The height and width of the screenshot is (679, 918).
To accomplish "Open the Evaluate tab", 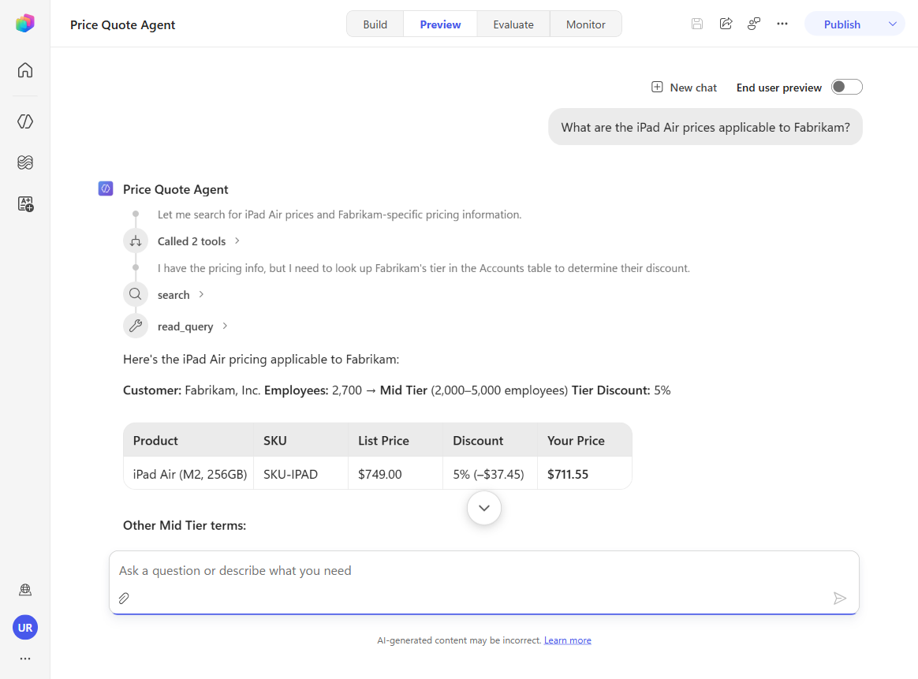I will pyautogui.click(x=513, y=24).
